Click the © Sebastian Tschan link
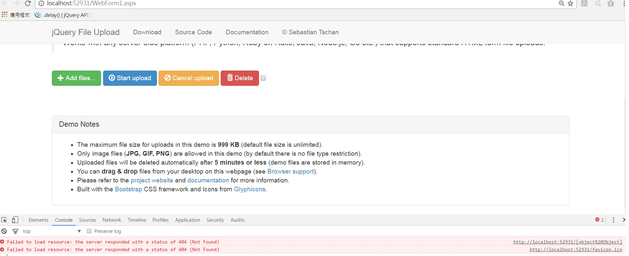 (x=310, y=32)
